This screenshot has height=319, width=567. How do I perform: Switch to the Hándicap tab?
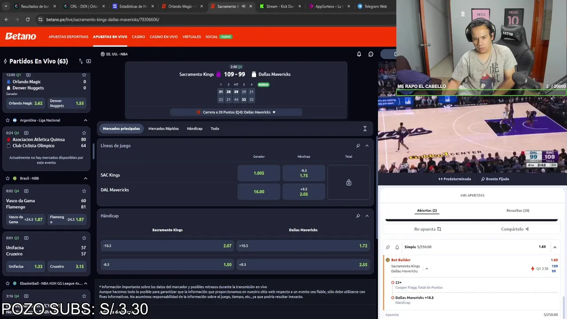[194, 128]
